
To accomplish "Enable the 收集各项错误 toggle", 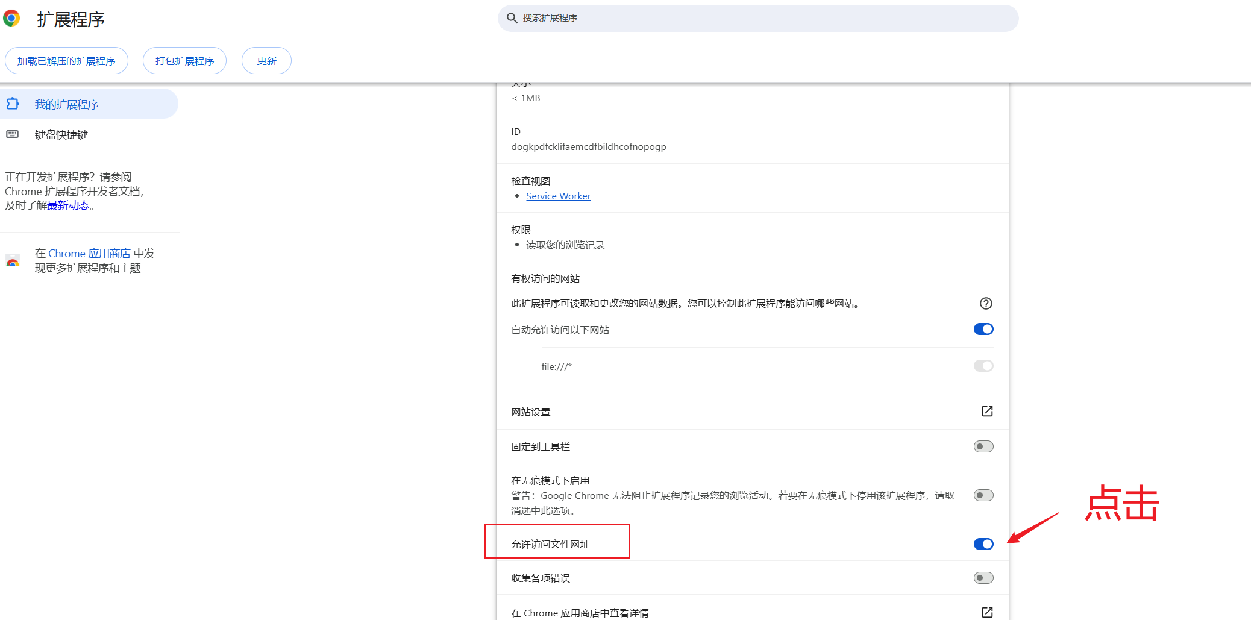I will tap(983, 578).
